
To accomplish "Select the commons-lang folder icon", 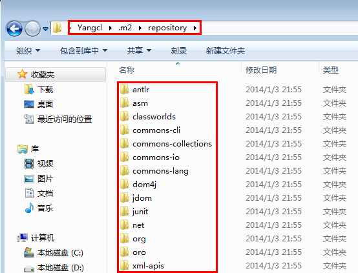I will tap(125, 170).
